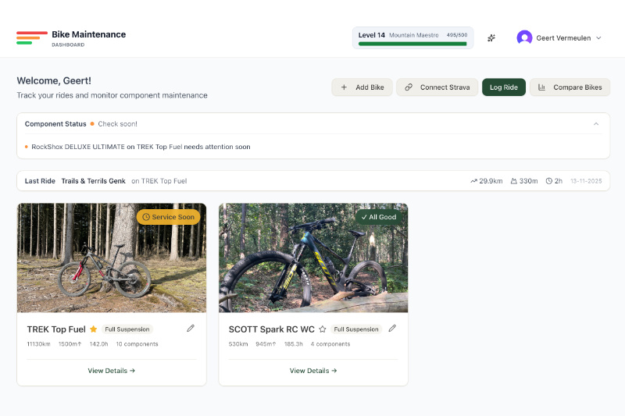Click the Connect Strava button
Viewport: 625px width, 416px height.
point(437,87)
